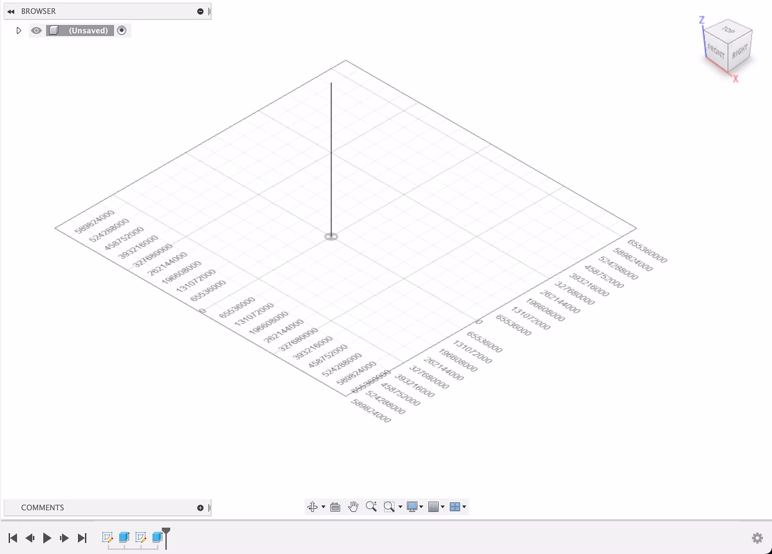Open timeline settings gear icon
The image size is (772, 554).
coord(757,538)
